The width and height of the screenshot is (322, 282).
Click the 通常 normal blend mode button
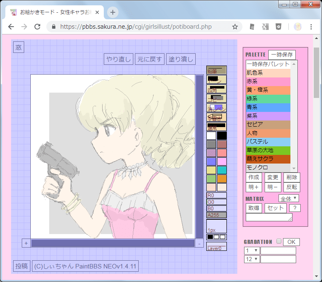point(217,127)
